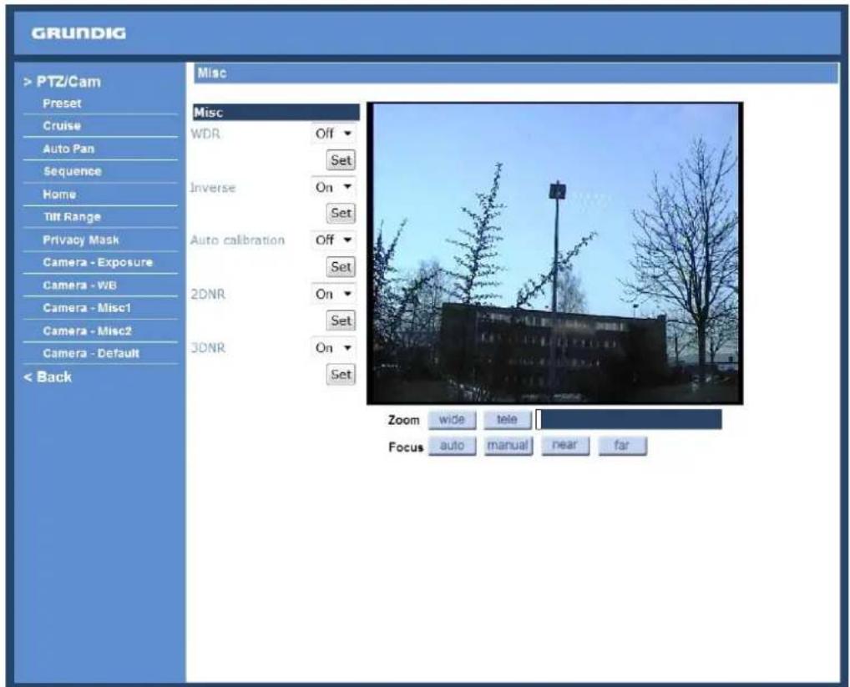Open Camera - Default page
850x687 pixels.
pos(91,354)
